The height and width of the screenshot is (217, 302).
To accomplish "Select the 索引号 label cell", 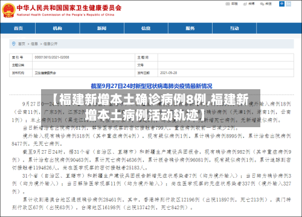I will (21, 57).
